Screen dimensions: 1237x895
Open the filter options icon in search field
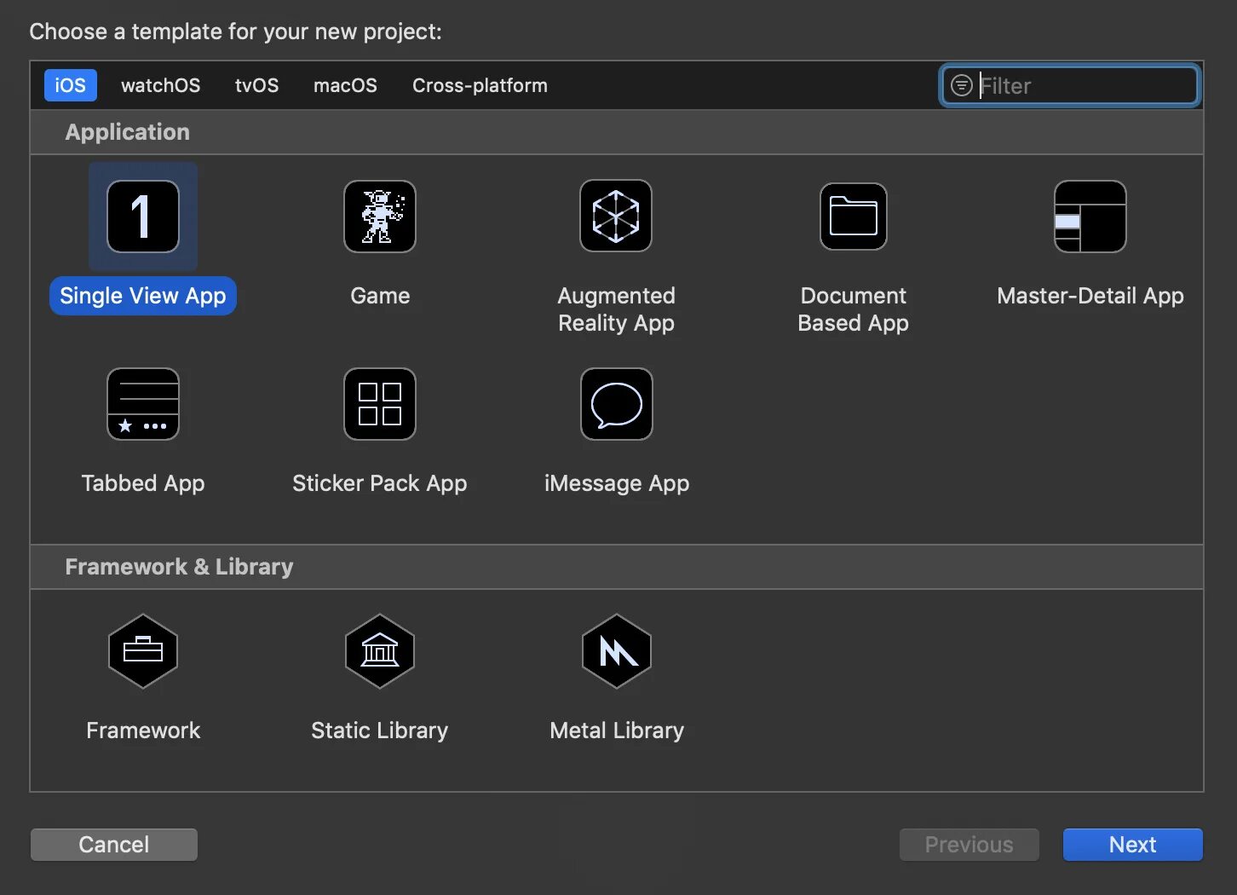pos(961,85)
